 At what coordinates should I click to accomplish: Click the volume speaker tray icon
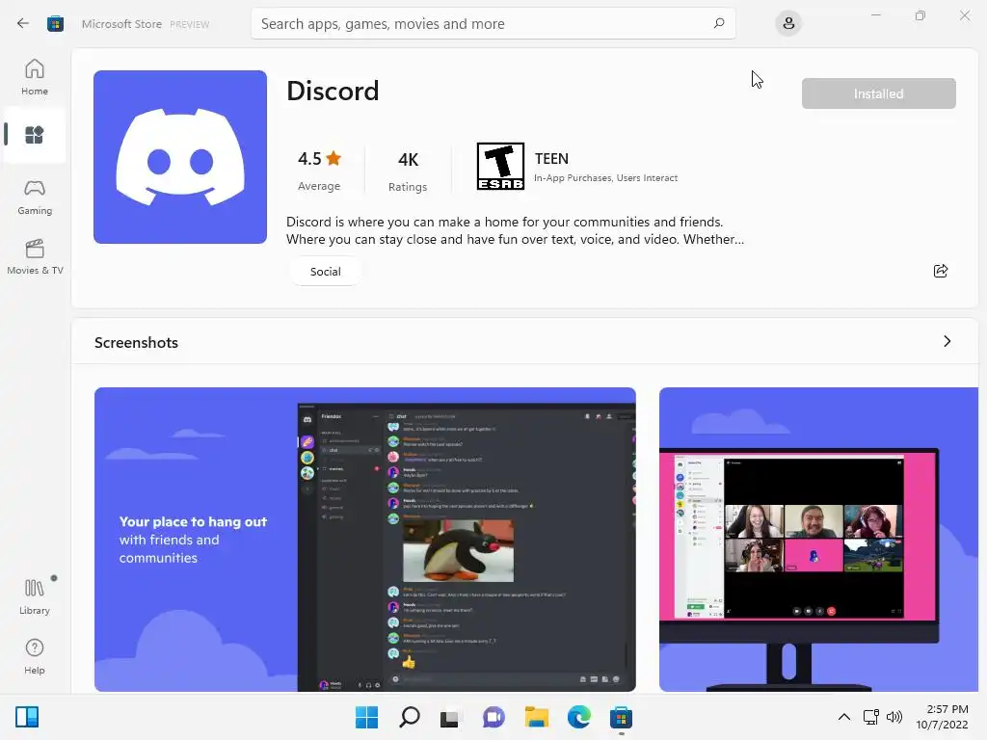click(x=894, y=717)
